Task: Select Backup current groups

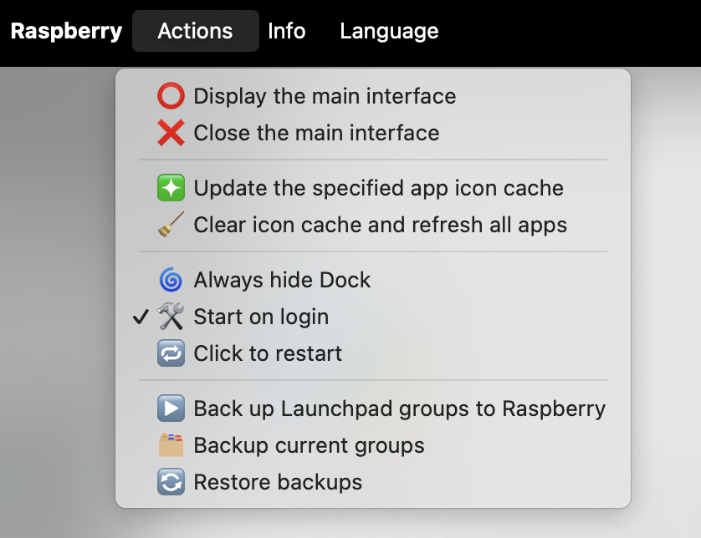Action: pos(309,445)
